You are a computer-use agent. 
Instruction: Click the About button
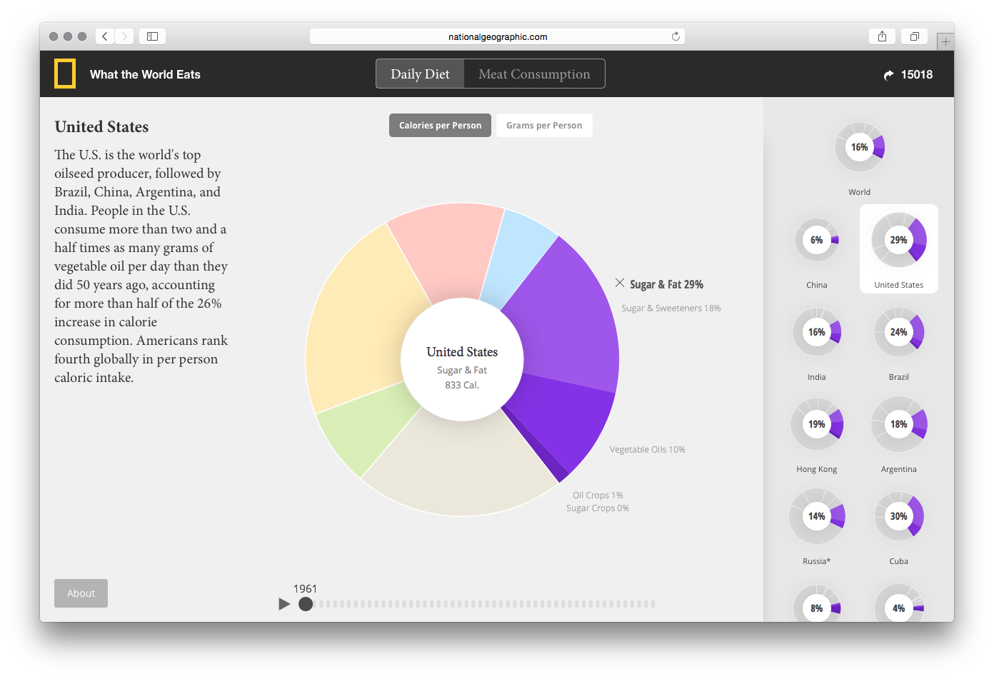pos(81,593)
